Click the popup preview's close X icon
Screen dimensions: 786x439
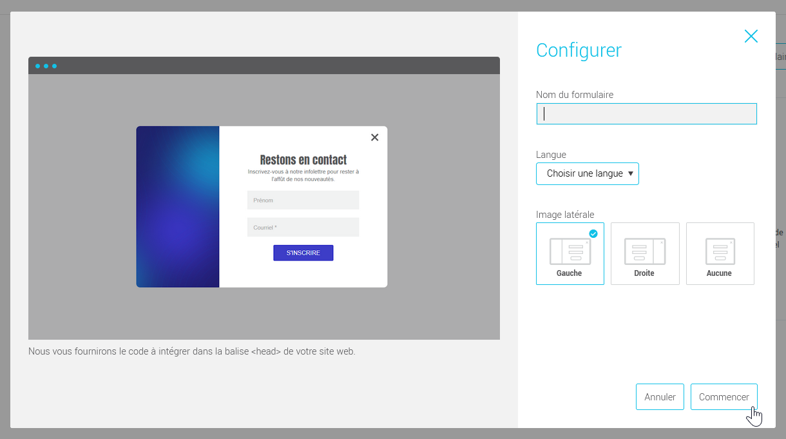(x=374, y=137)
